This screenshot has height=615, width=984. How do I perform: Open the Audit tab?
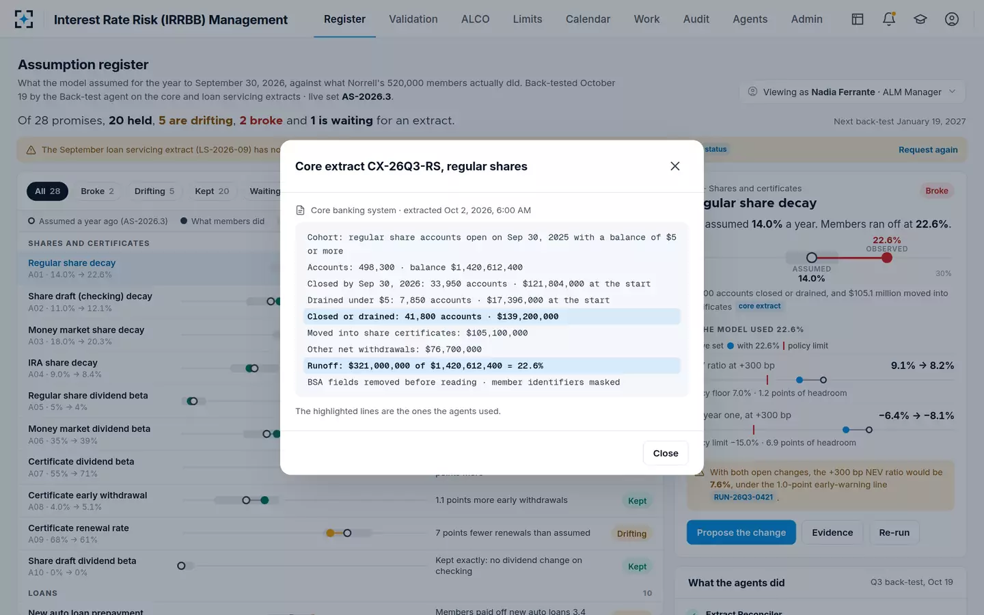pos(696,19)
